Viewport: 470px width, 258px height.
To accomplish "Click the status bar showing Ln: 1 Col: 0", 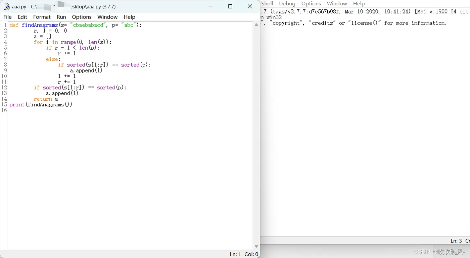I will tap(243, 254).
